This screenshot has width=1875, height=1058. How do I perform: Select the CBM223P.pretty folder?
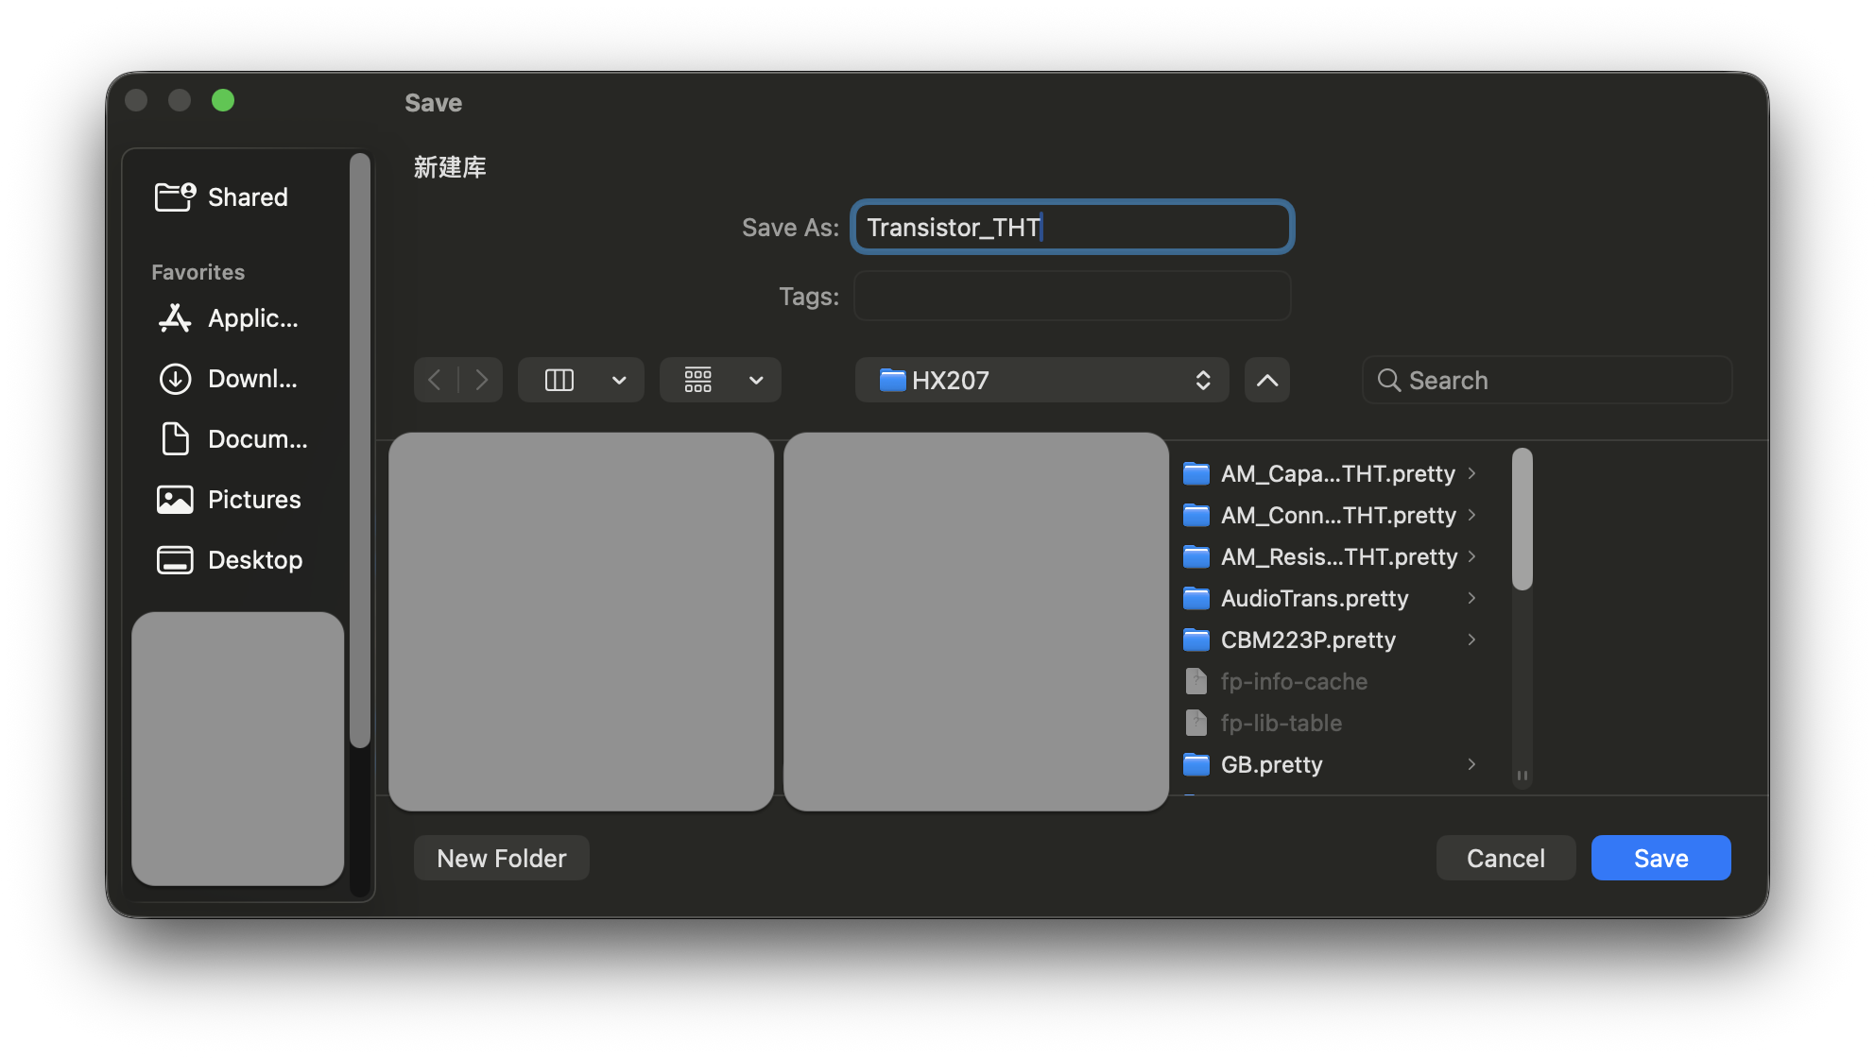(1308, 640)
